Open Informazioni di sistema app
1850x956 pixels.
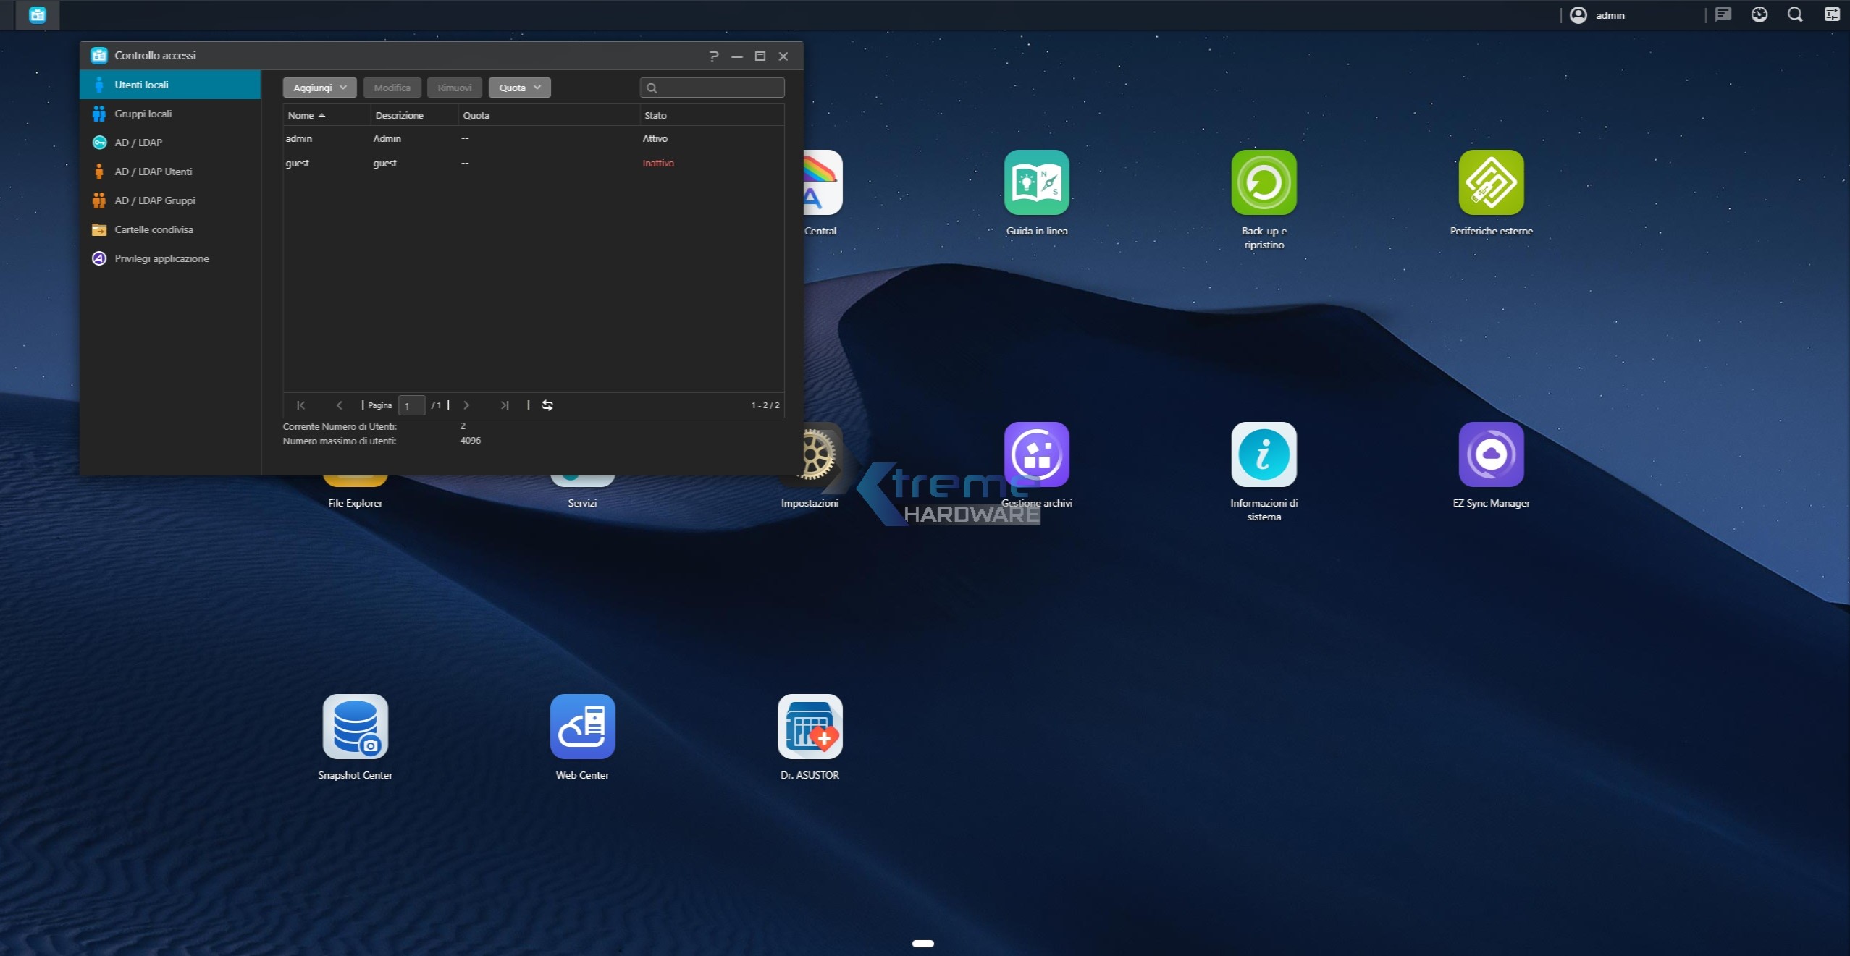1264,454
